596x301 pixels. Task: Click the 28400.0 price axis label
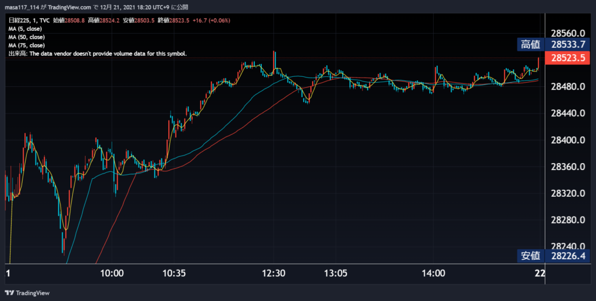coord(568,140)
